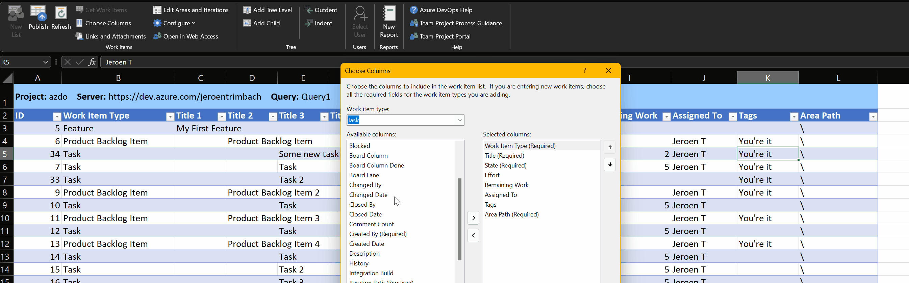Select column K header
Viewport: 909px width, 283px height.
tap(767, 78)
